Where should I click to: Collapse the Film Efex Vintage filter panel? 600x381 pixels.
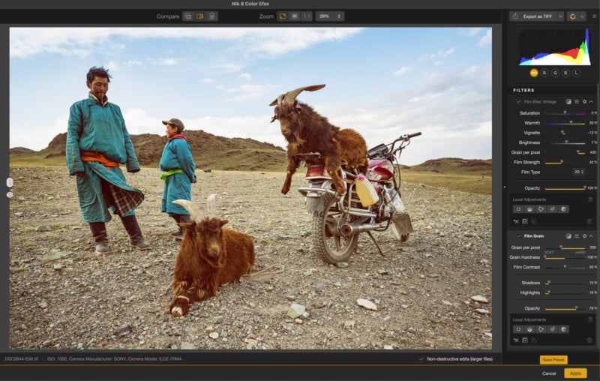tap(591, 101)
